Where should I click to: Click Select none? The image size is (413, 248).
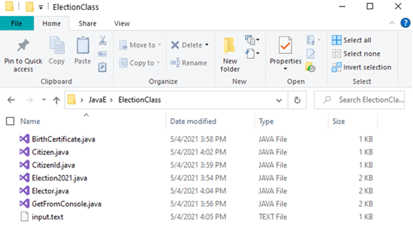356,54
